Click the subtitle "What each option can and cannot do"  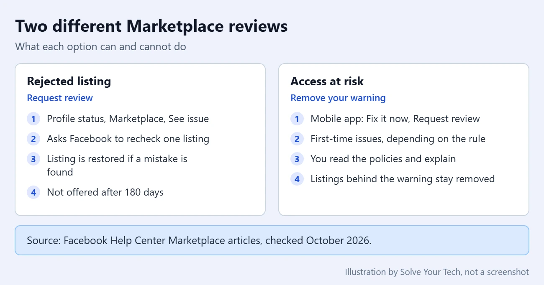coord(100,46)
